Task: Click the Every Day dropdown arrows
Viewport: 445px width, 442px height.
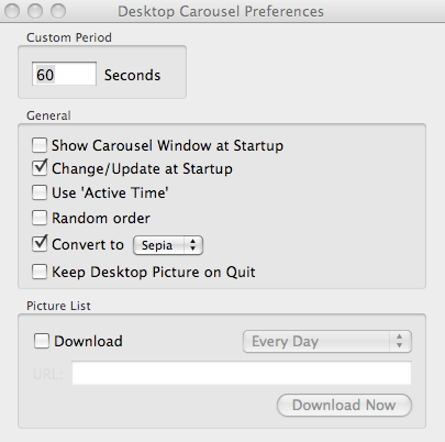Action: point(399,341)
